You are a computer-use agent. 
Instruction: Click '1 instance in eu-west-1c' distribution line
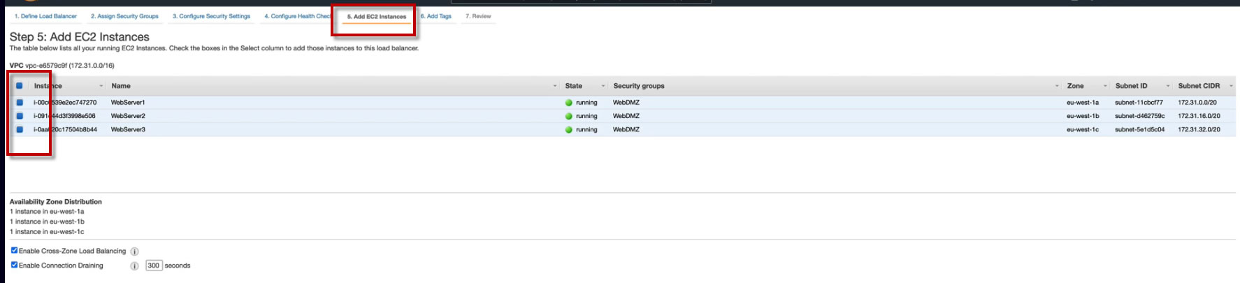click(x=47, y=232)
